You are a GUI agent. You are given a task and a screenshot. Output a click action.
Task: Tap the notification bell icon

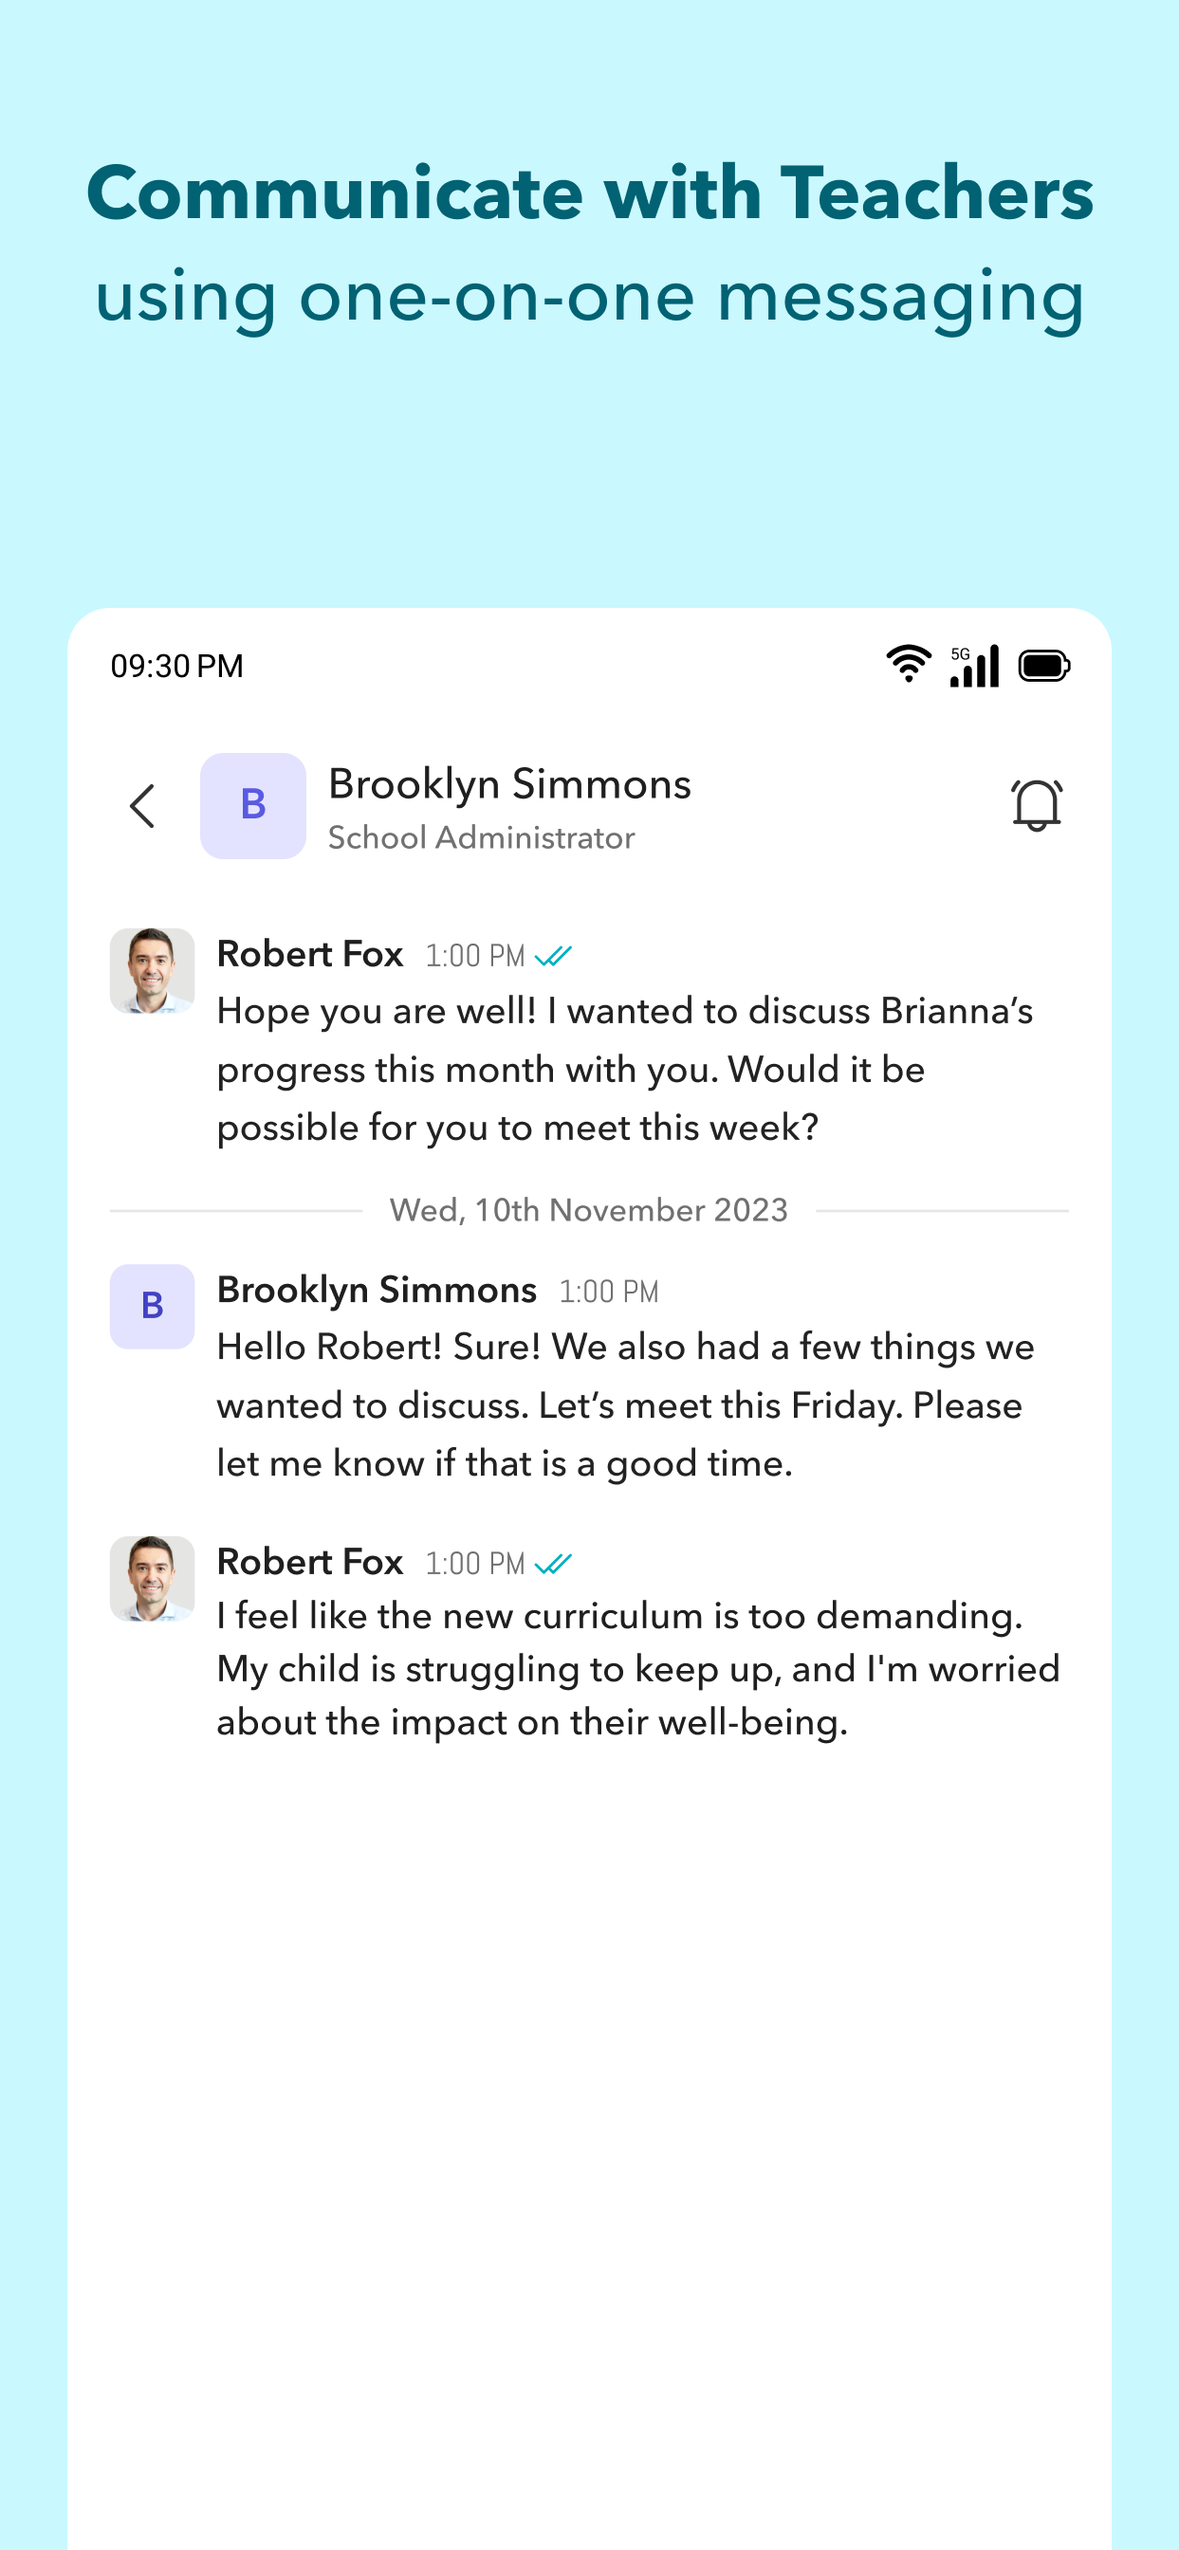pos(1036,805)
